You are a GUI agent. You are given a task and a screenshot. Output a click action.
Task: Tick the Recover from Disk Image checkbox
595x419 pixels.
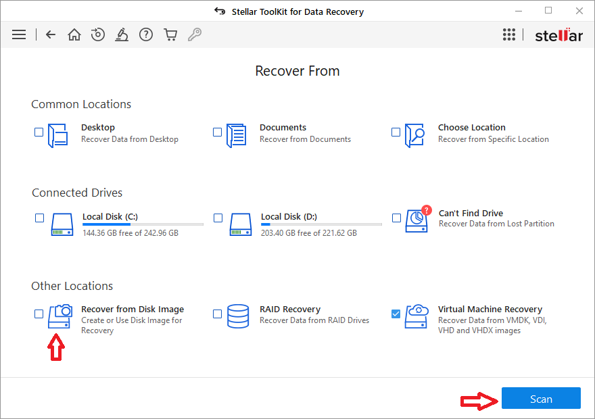39,314
